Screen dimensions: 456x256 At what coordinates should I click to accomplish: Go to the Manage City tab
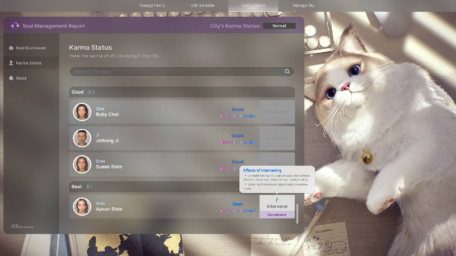(304, 6)
